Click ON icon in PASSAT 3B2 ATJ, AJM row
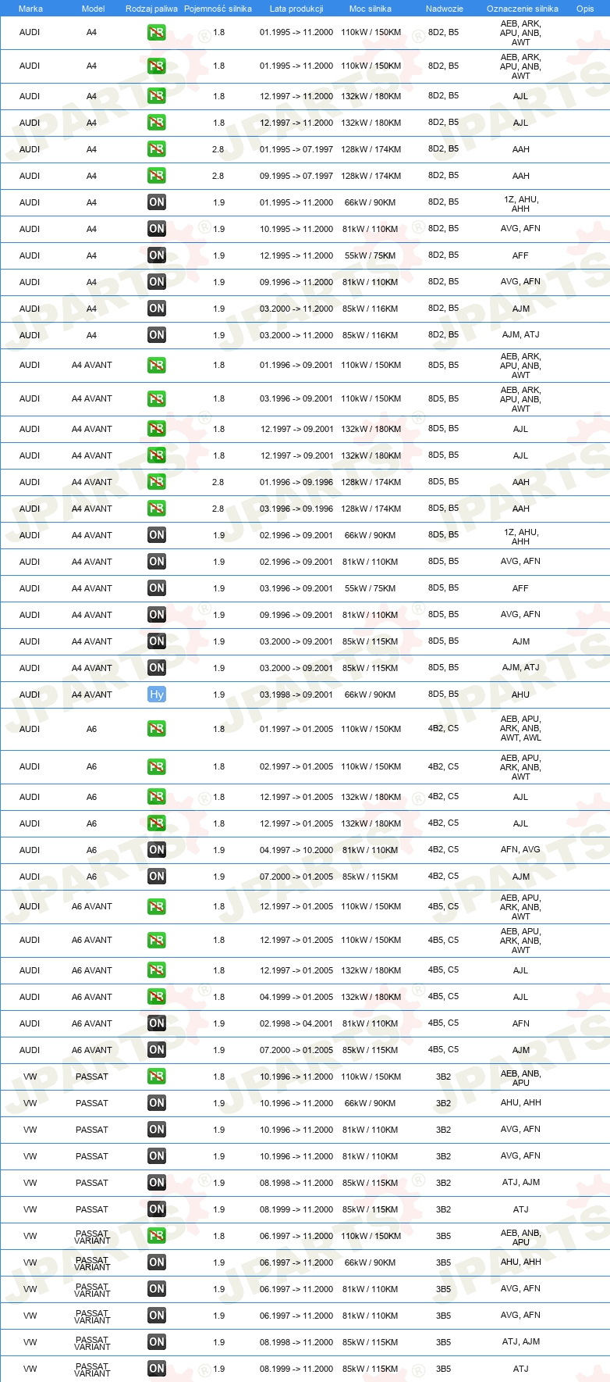 tap(157, 1182)
